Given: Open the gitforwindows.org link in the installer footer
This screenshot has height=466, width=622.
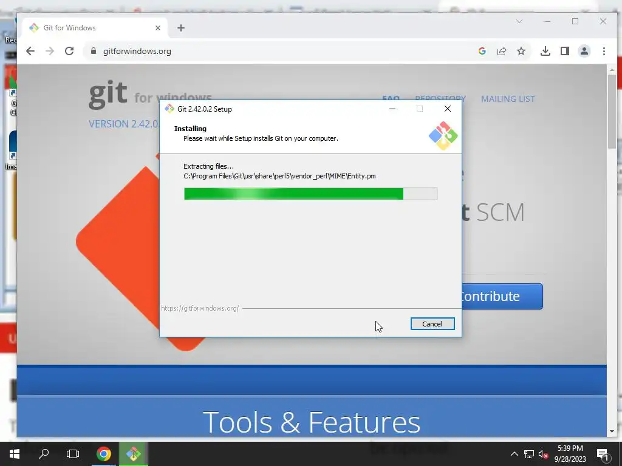Looking at the screenshot, I should [199, 308].
